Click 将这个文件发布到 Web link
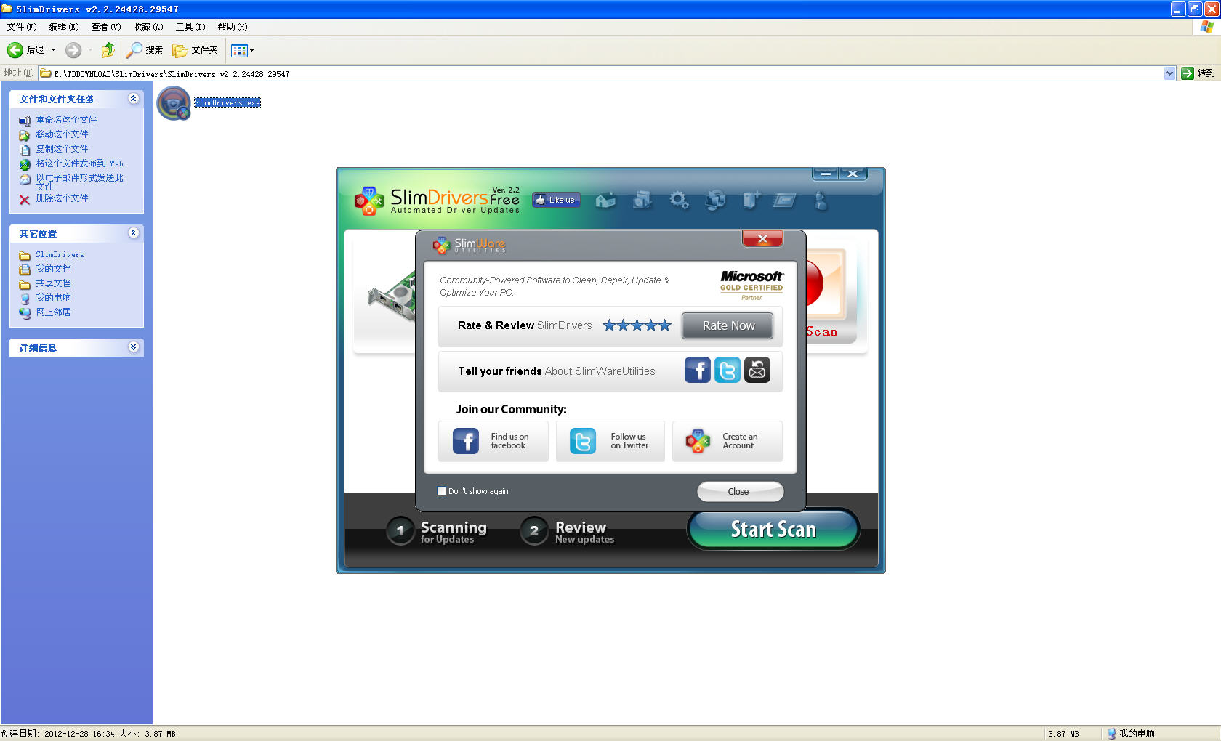The image size is (1221, 741). [x=79, y=163]
